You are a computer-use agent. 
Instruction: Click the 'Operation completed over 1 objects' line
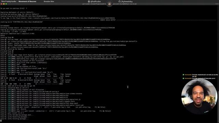[17, 33]
